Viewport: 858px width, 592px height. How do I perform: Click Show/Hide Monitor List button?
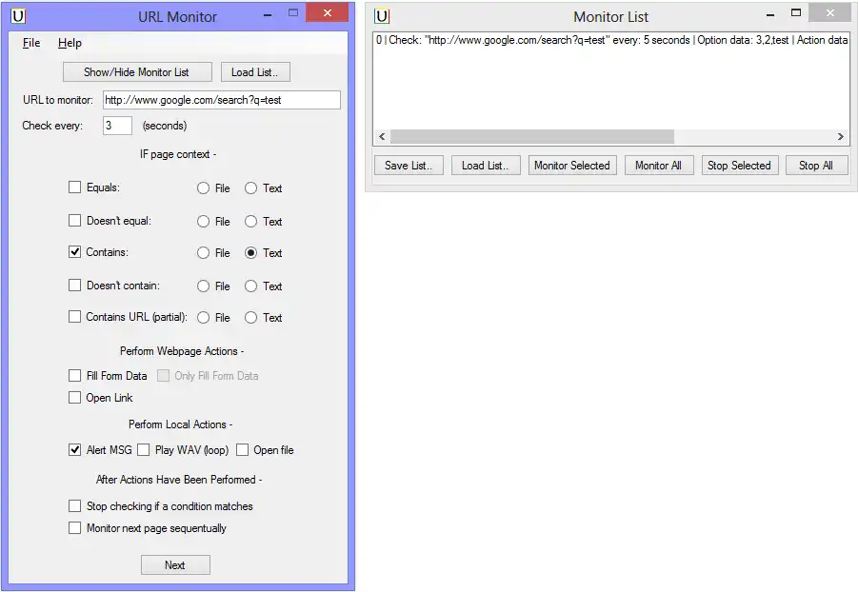(137, 71)
